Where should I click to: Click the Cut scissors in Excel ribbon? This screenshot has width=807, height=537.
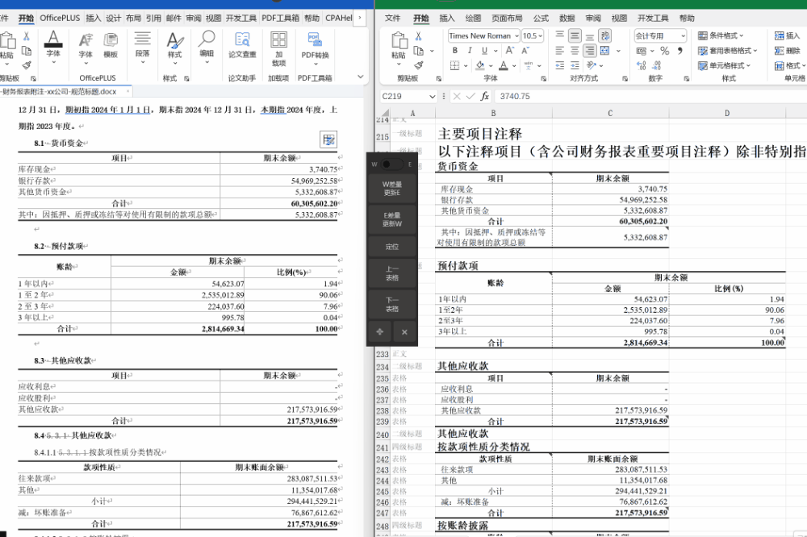point(418,36)
